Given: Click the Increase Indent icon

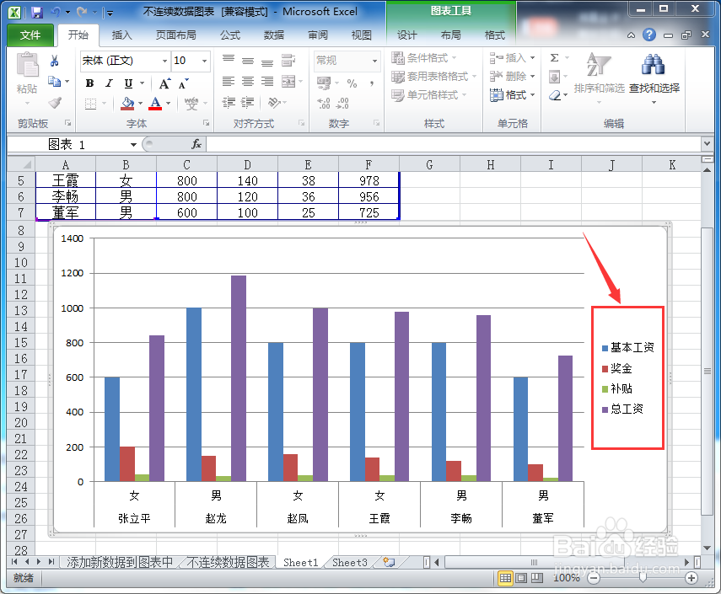Looking at the screenshot, I should [x=247, y=103].
